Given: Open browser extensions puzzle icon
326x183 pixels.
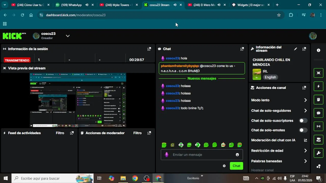Looking at the screenshot, I should [x=291, y=15].
